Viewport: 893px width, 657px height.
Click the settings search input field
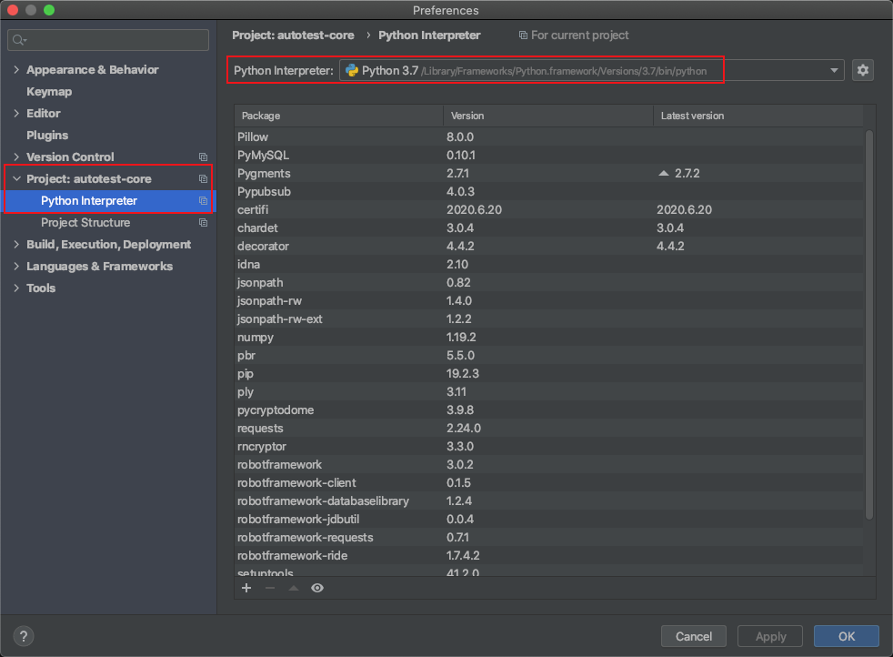(x=108, y=40)
